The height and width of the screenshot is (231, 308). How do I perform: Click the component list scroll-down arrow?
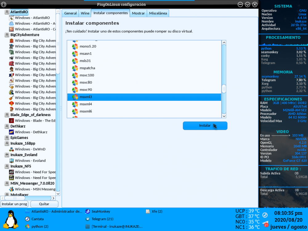(224, 116)
